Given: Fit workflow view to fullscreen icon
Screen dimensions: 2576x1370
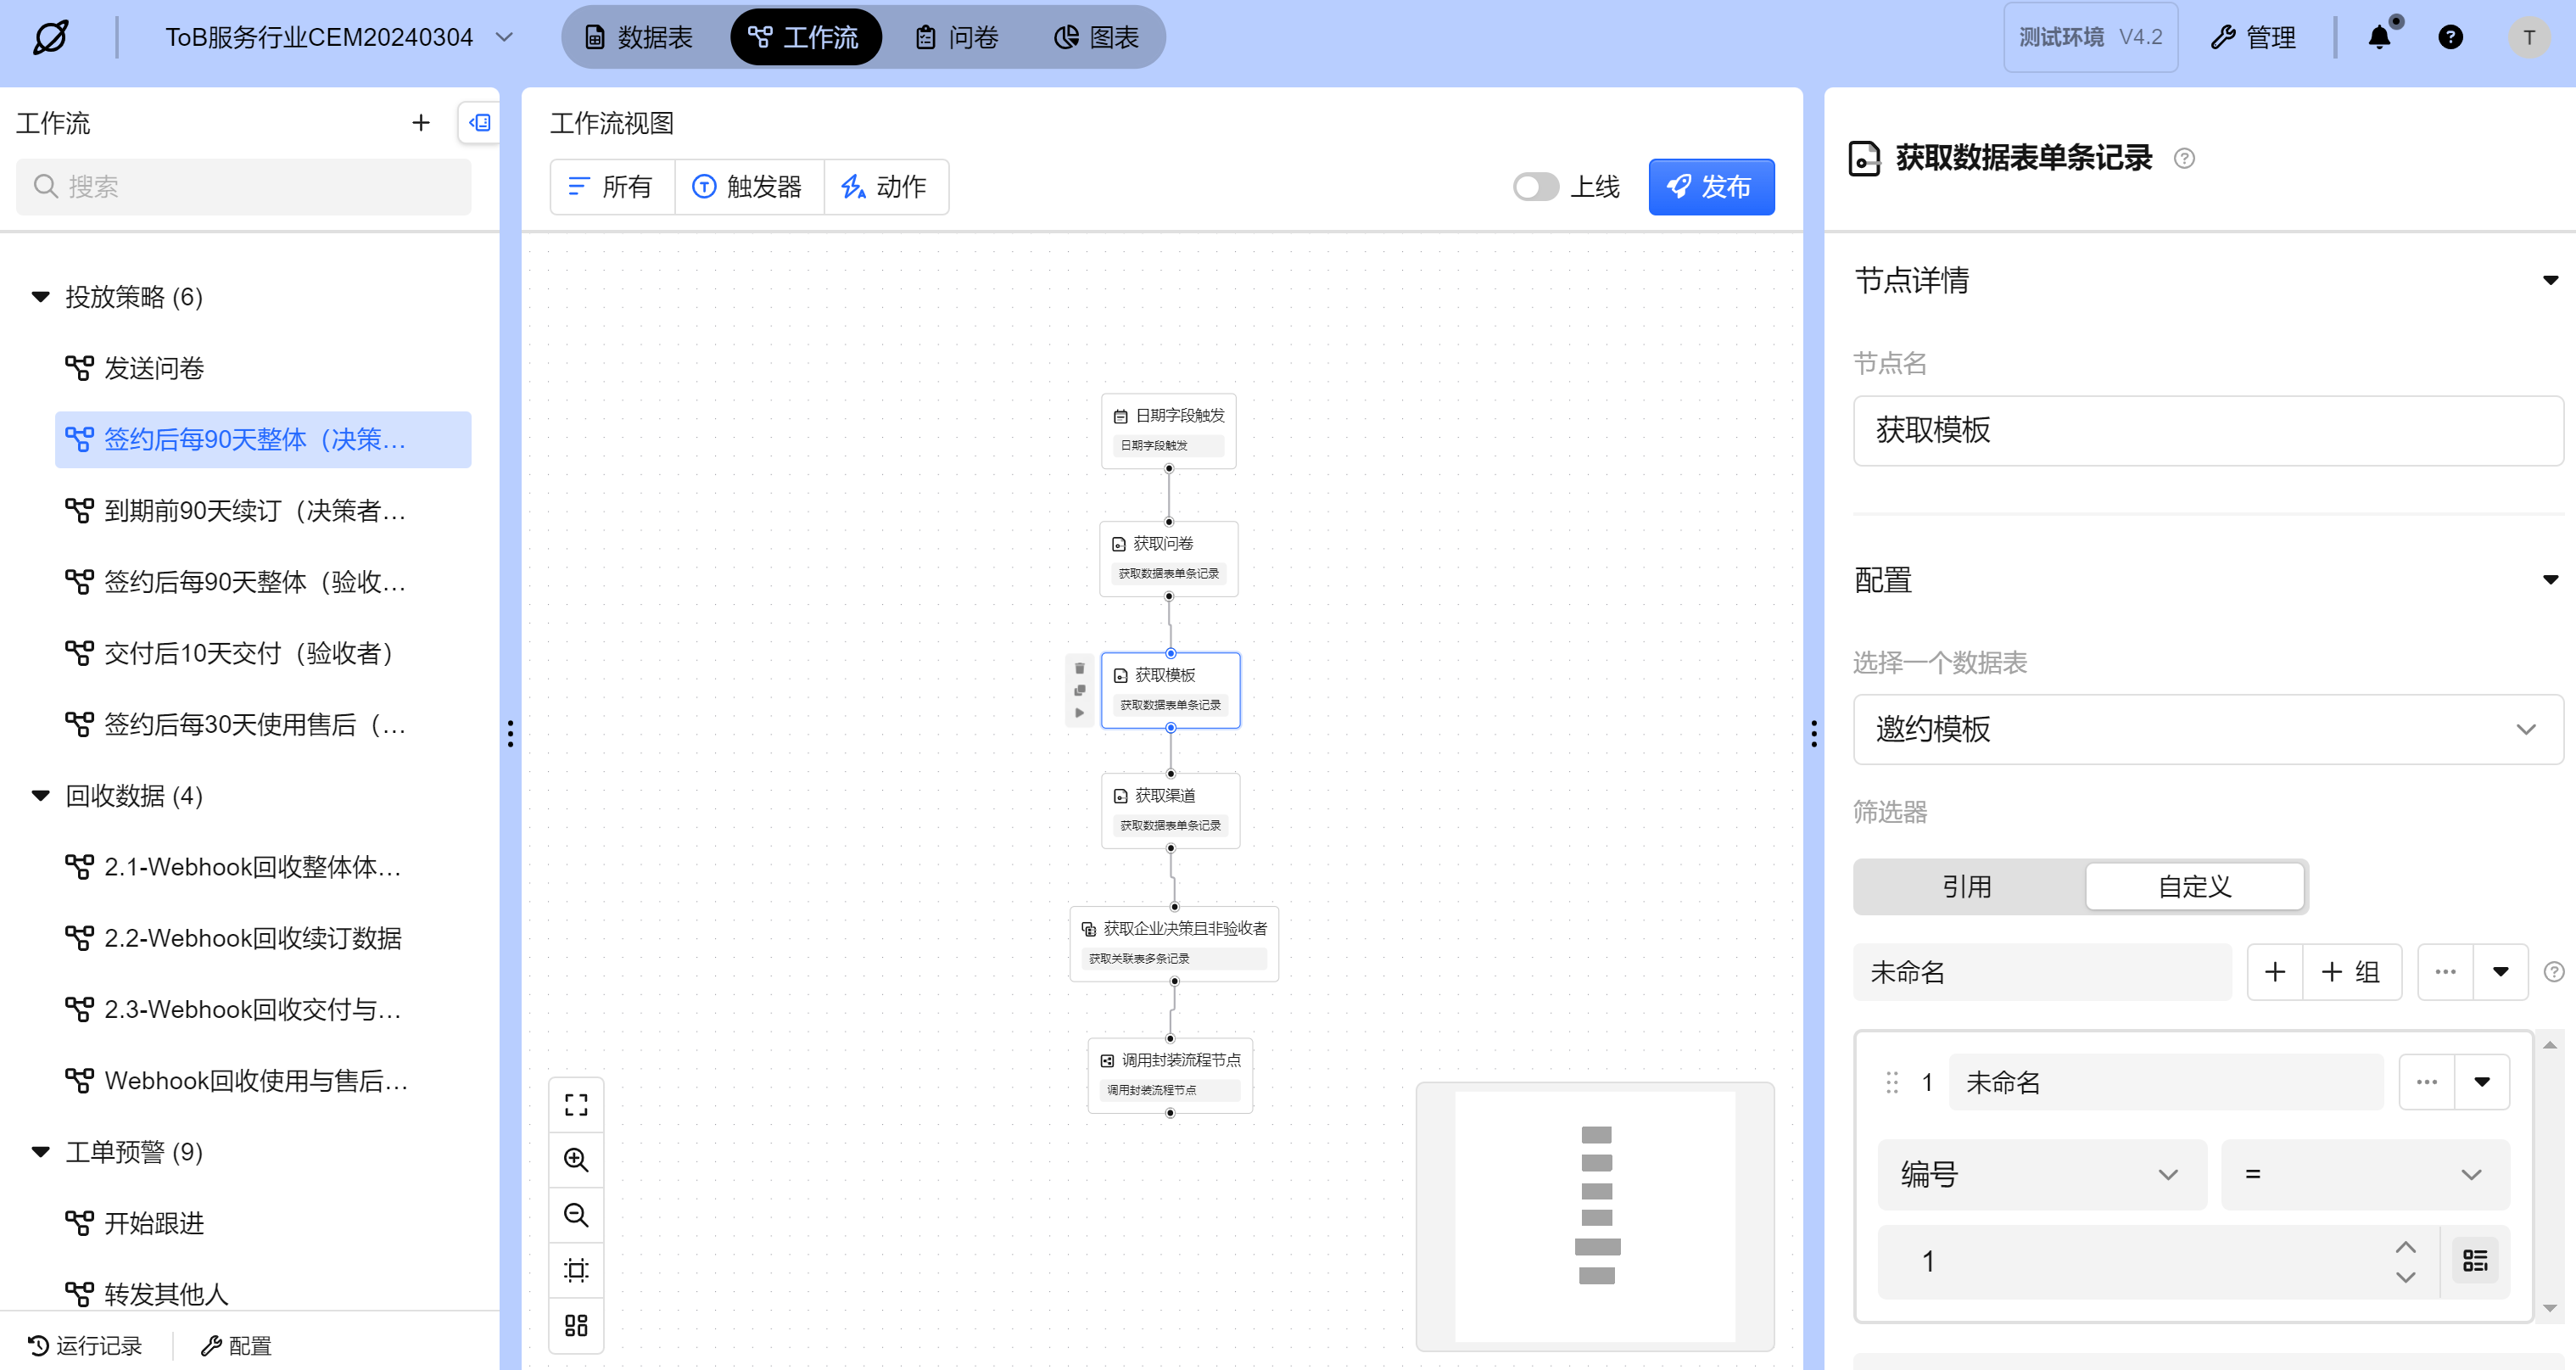Looking at the screenshot, I should click(x=576, y=1105).
